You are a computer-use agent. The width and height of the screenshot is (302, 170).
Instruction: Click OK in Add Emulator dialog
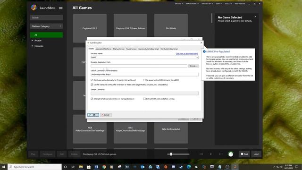point(93,115)
